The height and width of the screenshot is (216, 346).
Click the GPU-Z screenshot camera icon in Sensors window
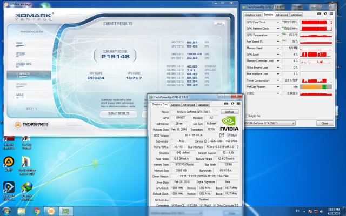(319, 15)
